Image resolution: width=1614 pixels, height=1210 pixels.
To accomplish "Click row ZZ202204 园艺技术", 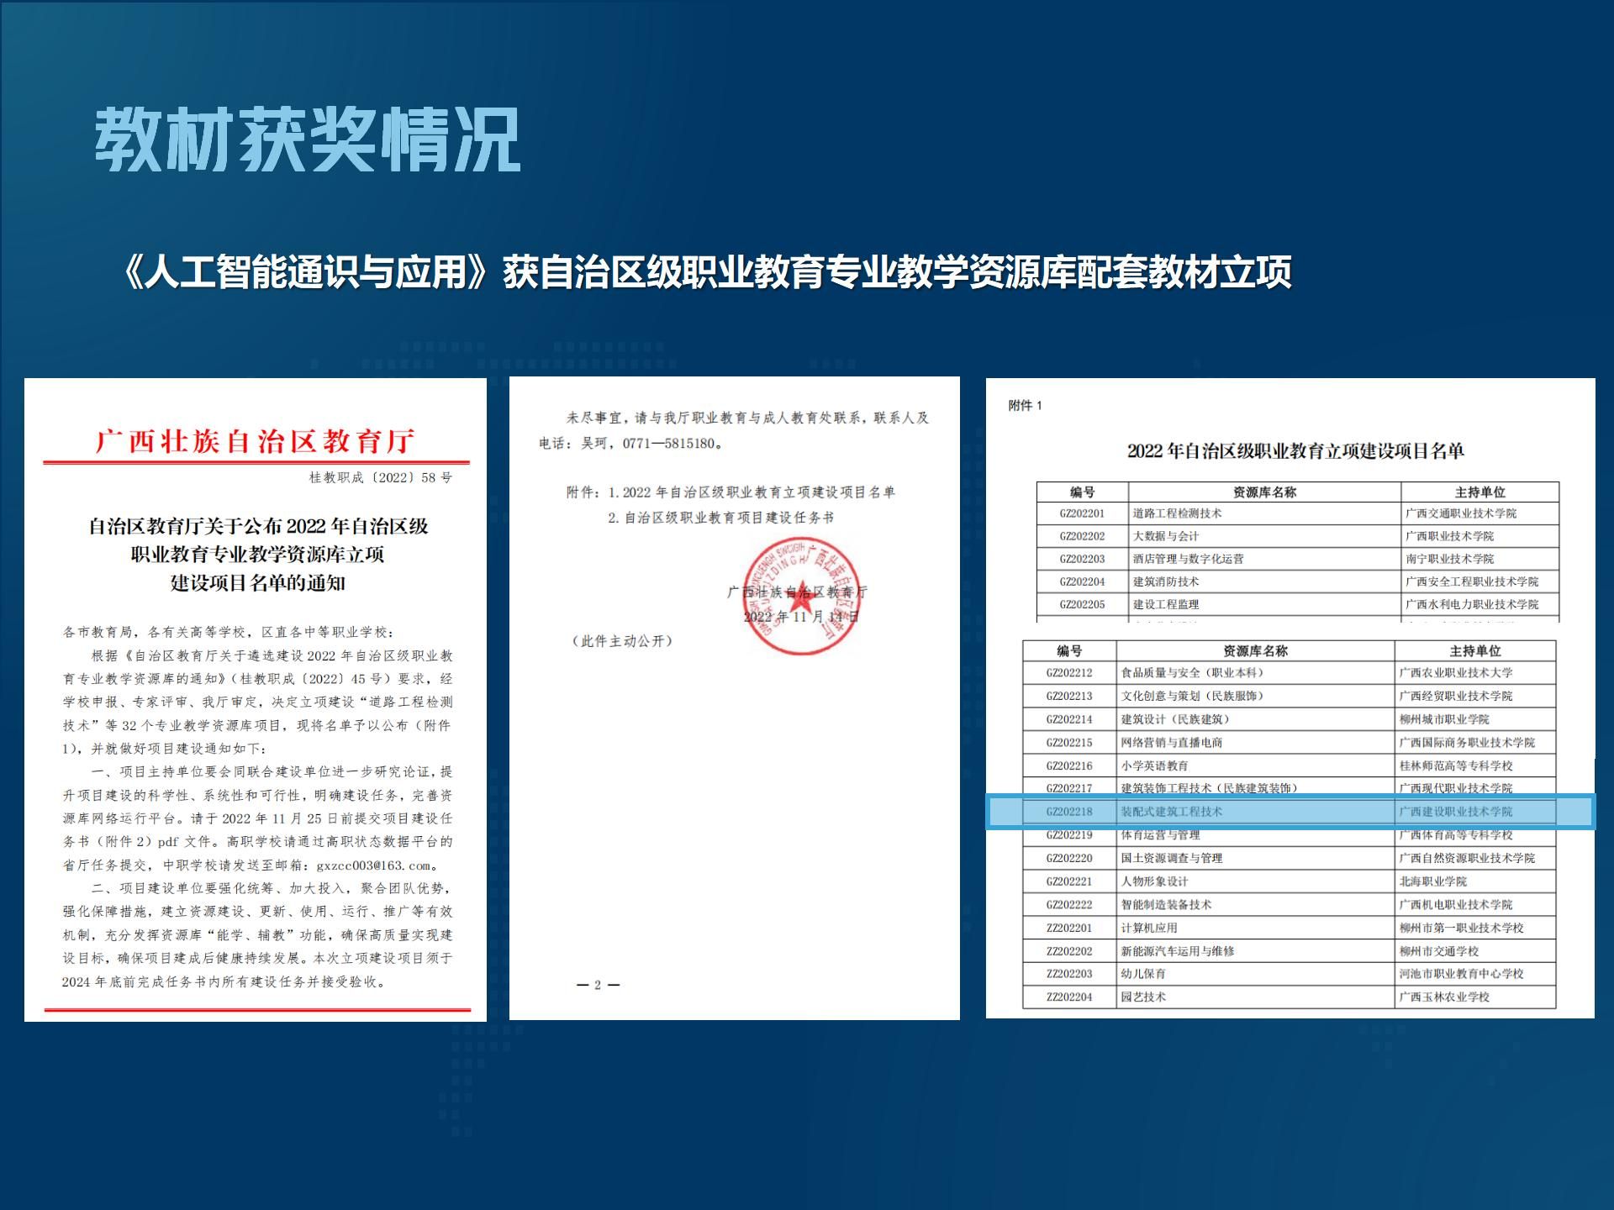I will pos(1143,997).
